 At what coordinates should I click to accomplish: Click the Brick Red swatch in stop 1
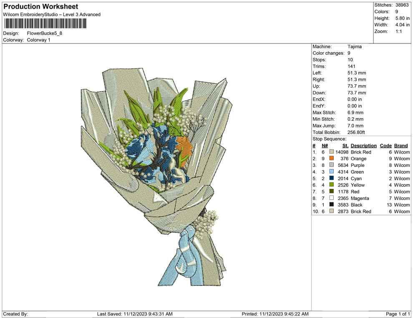click(331, 152)
